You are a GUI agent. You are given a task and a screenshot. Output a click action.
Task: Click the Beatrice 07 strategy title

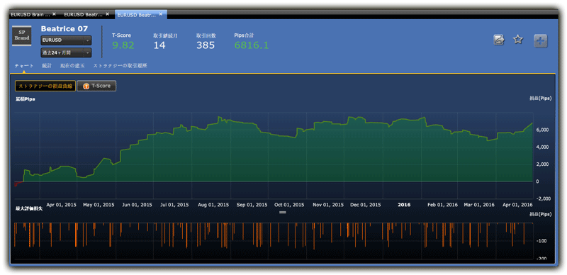point(64,28)
